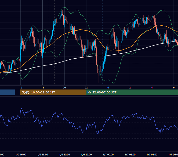178x157 pixels.
Task: Click the 1/6 22:00 label on oscillator axis
Action: tap(86, 154)
